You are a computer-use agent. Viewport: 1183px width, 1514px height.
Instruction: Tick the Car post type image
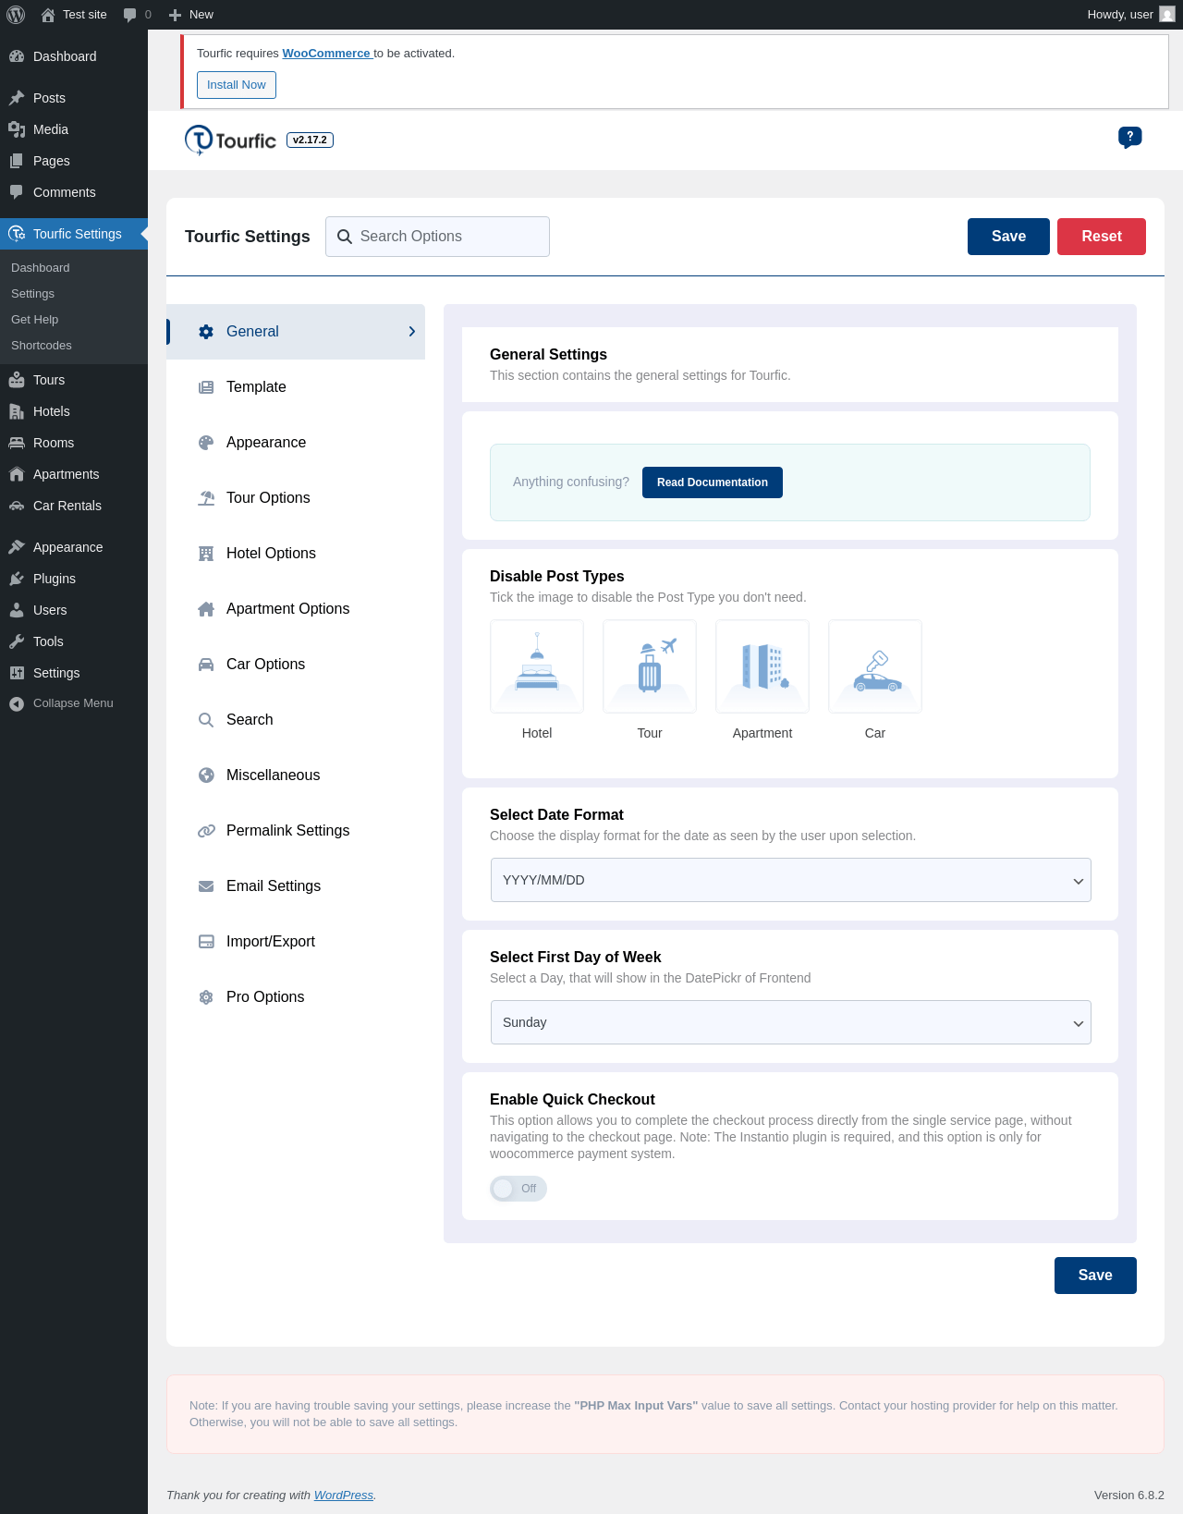tap(875, 666)
